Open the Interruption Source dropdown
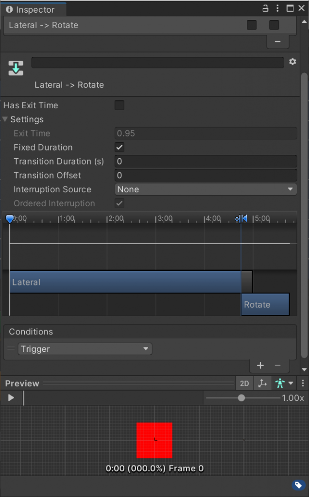The width and height of the screenshot is (309, 497). point(206,189)
